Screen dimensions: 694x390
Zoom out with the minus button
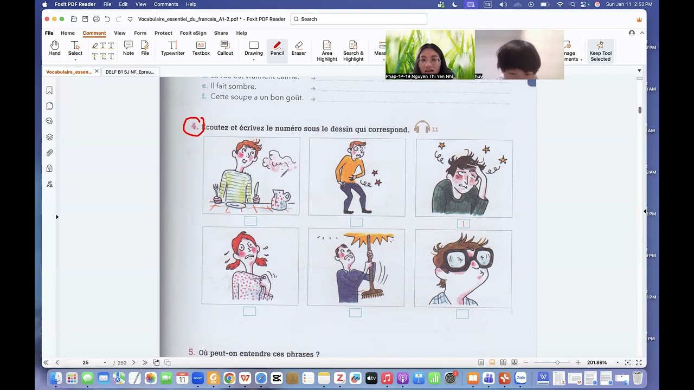pyautogui.click(x=525, y=362)
